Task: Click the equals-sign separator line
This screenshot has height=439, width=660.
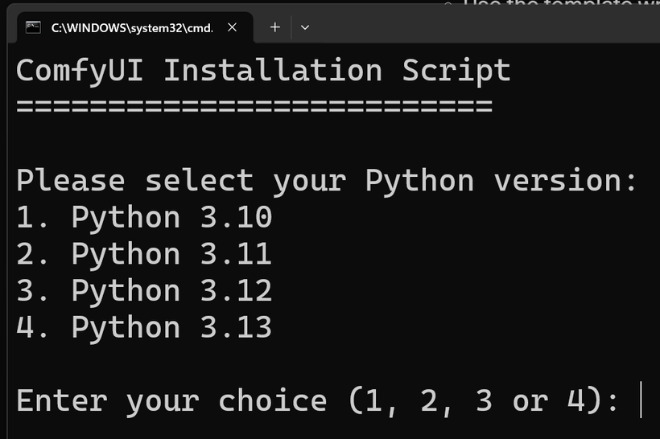Action: [254, 106]
